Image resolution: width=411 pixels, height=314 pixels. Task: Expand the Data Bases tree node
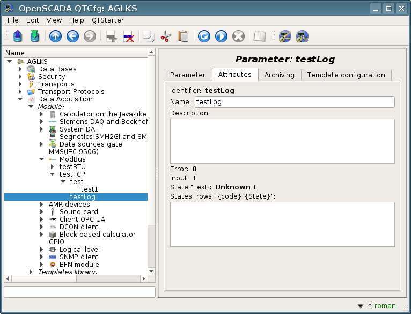click(20, 69)
